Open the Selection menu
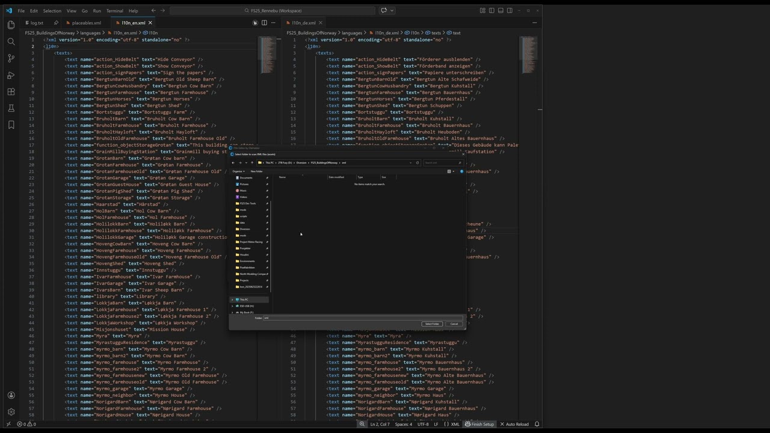770x433 pixels. click(x=52, y=11)
